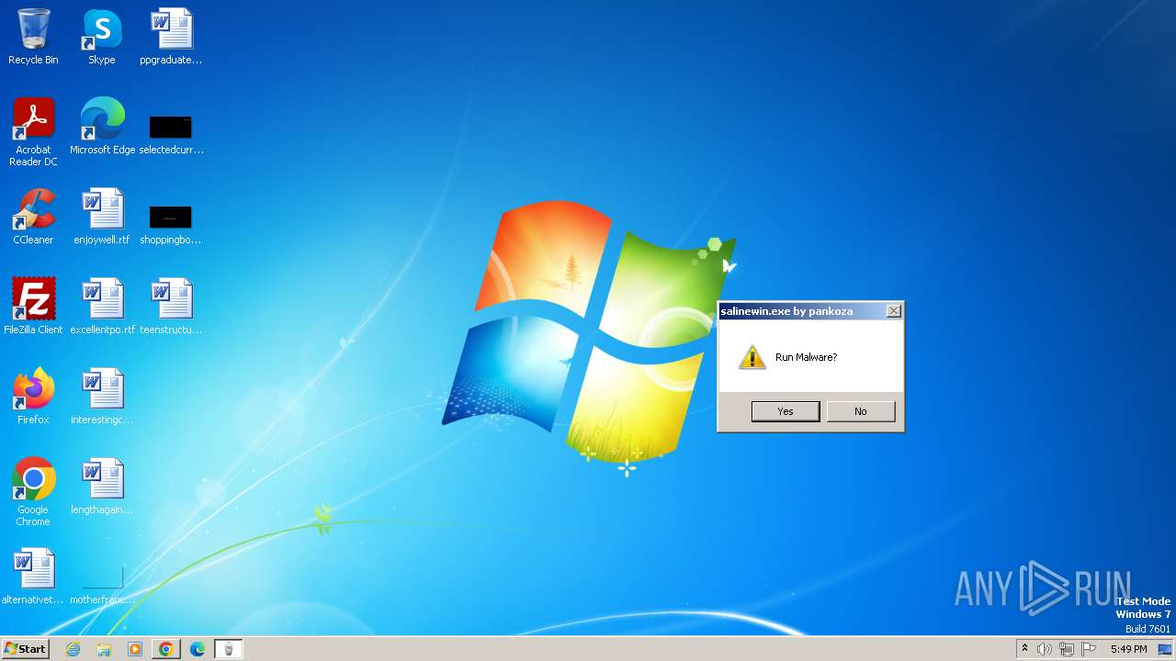Open the volume speaker tray icon

[x=1045, y=649]
